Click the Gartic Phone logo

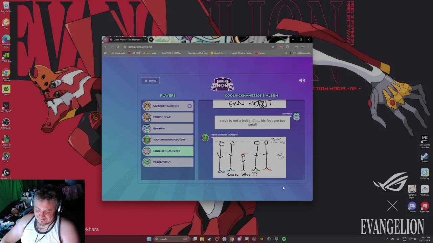tap(222, 84)
